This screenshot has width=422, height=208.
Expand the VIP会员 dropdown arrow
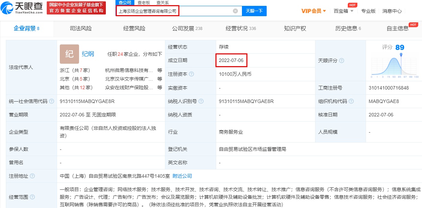click(324, 11)
